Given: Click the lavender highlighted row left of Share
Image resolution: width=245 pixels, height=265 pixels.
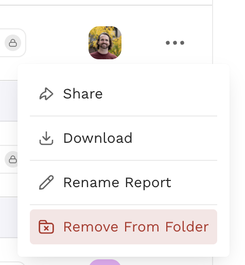Looking at the screenshot, I should pos(9,101).
